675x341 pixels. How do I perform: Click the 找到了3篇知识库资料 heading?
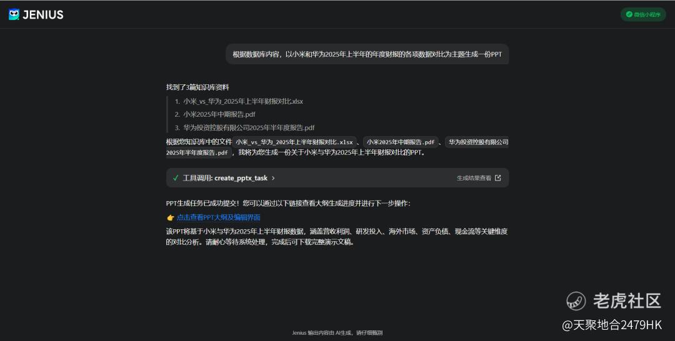(197, 87)
